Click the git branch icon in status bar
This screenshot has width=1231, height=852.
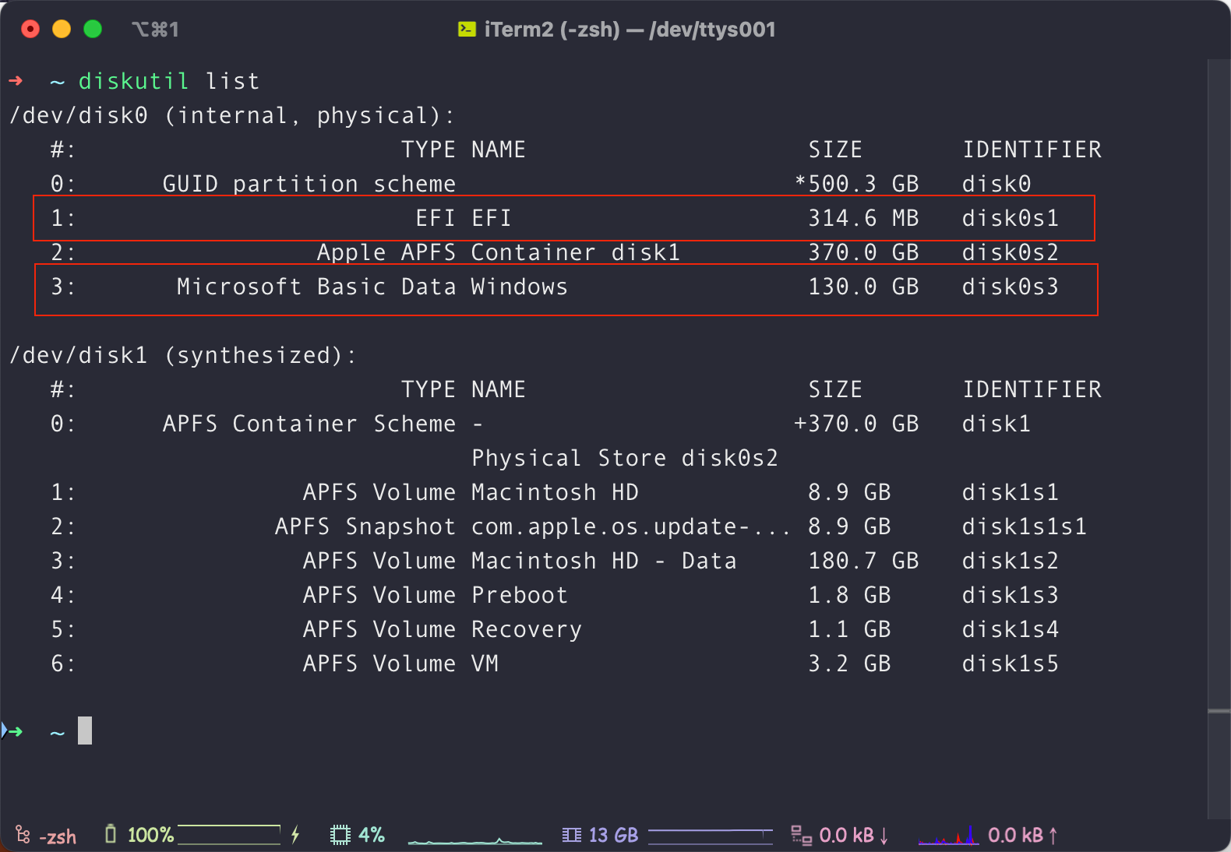[x=23, y=836]
